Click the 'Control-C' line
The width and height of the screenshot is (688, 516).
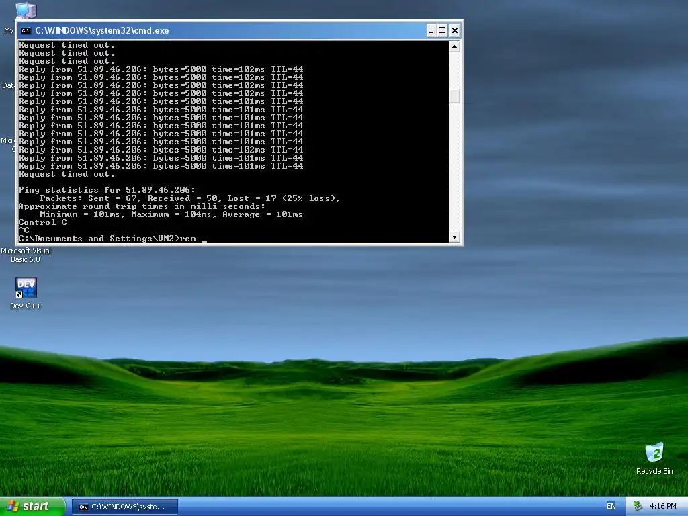point(42,222)
